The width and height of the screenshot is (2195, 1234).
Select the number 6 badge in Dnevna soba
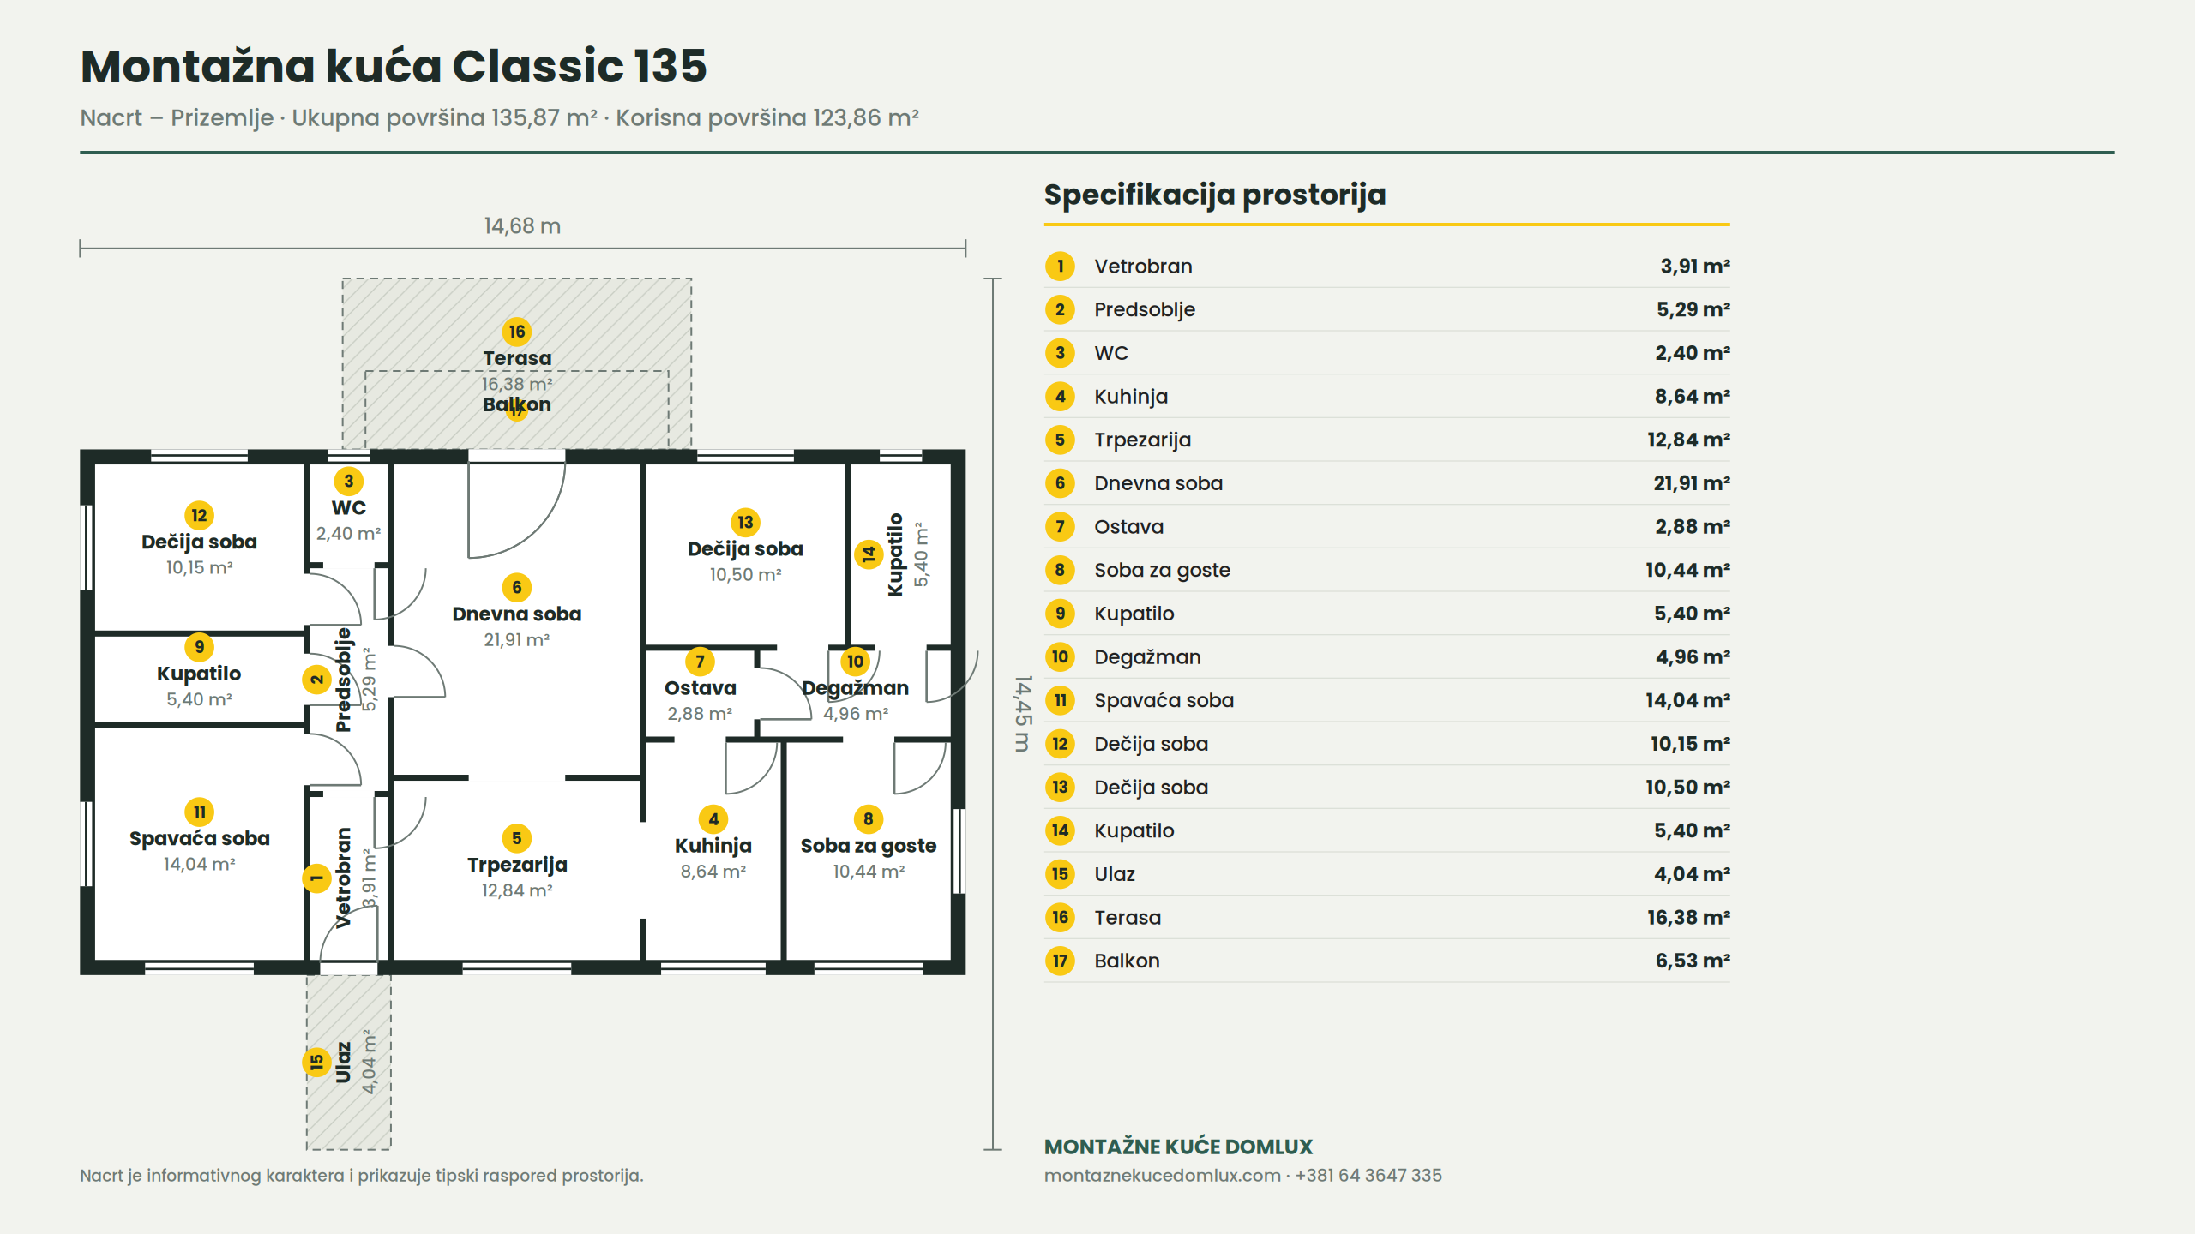[x=516, y=587]
